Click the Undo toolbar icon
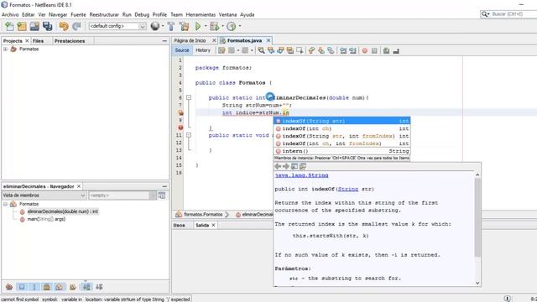 64,26
